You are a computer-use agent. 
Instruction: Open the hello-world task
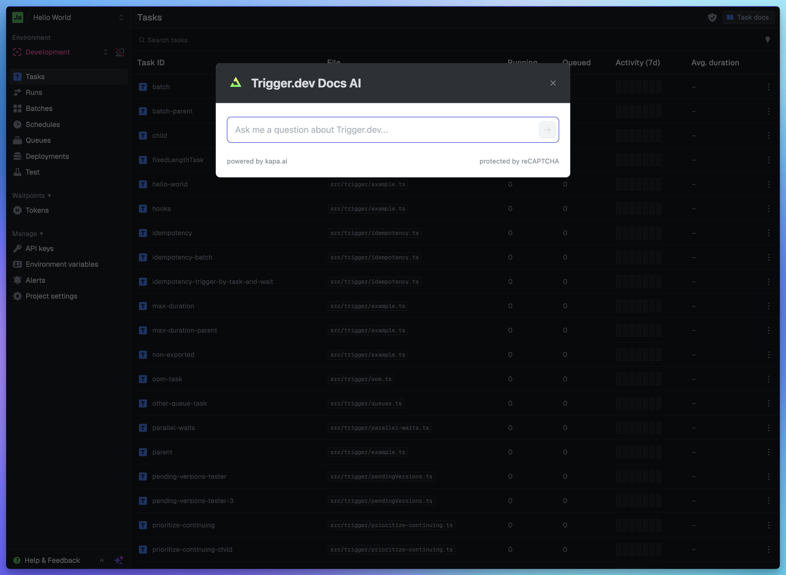point(170,184)
